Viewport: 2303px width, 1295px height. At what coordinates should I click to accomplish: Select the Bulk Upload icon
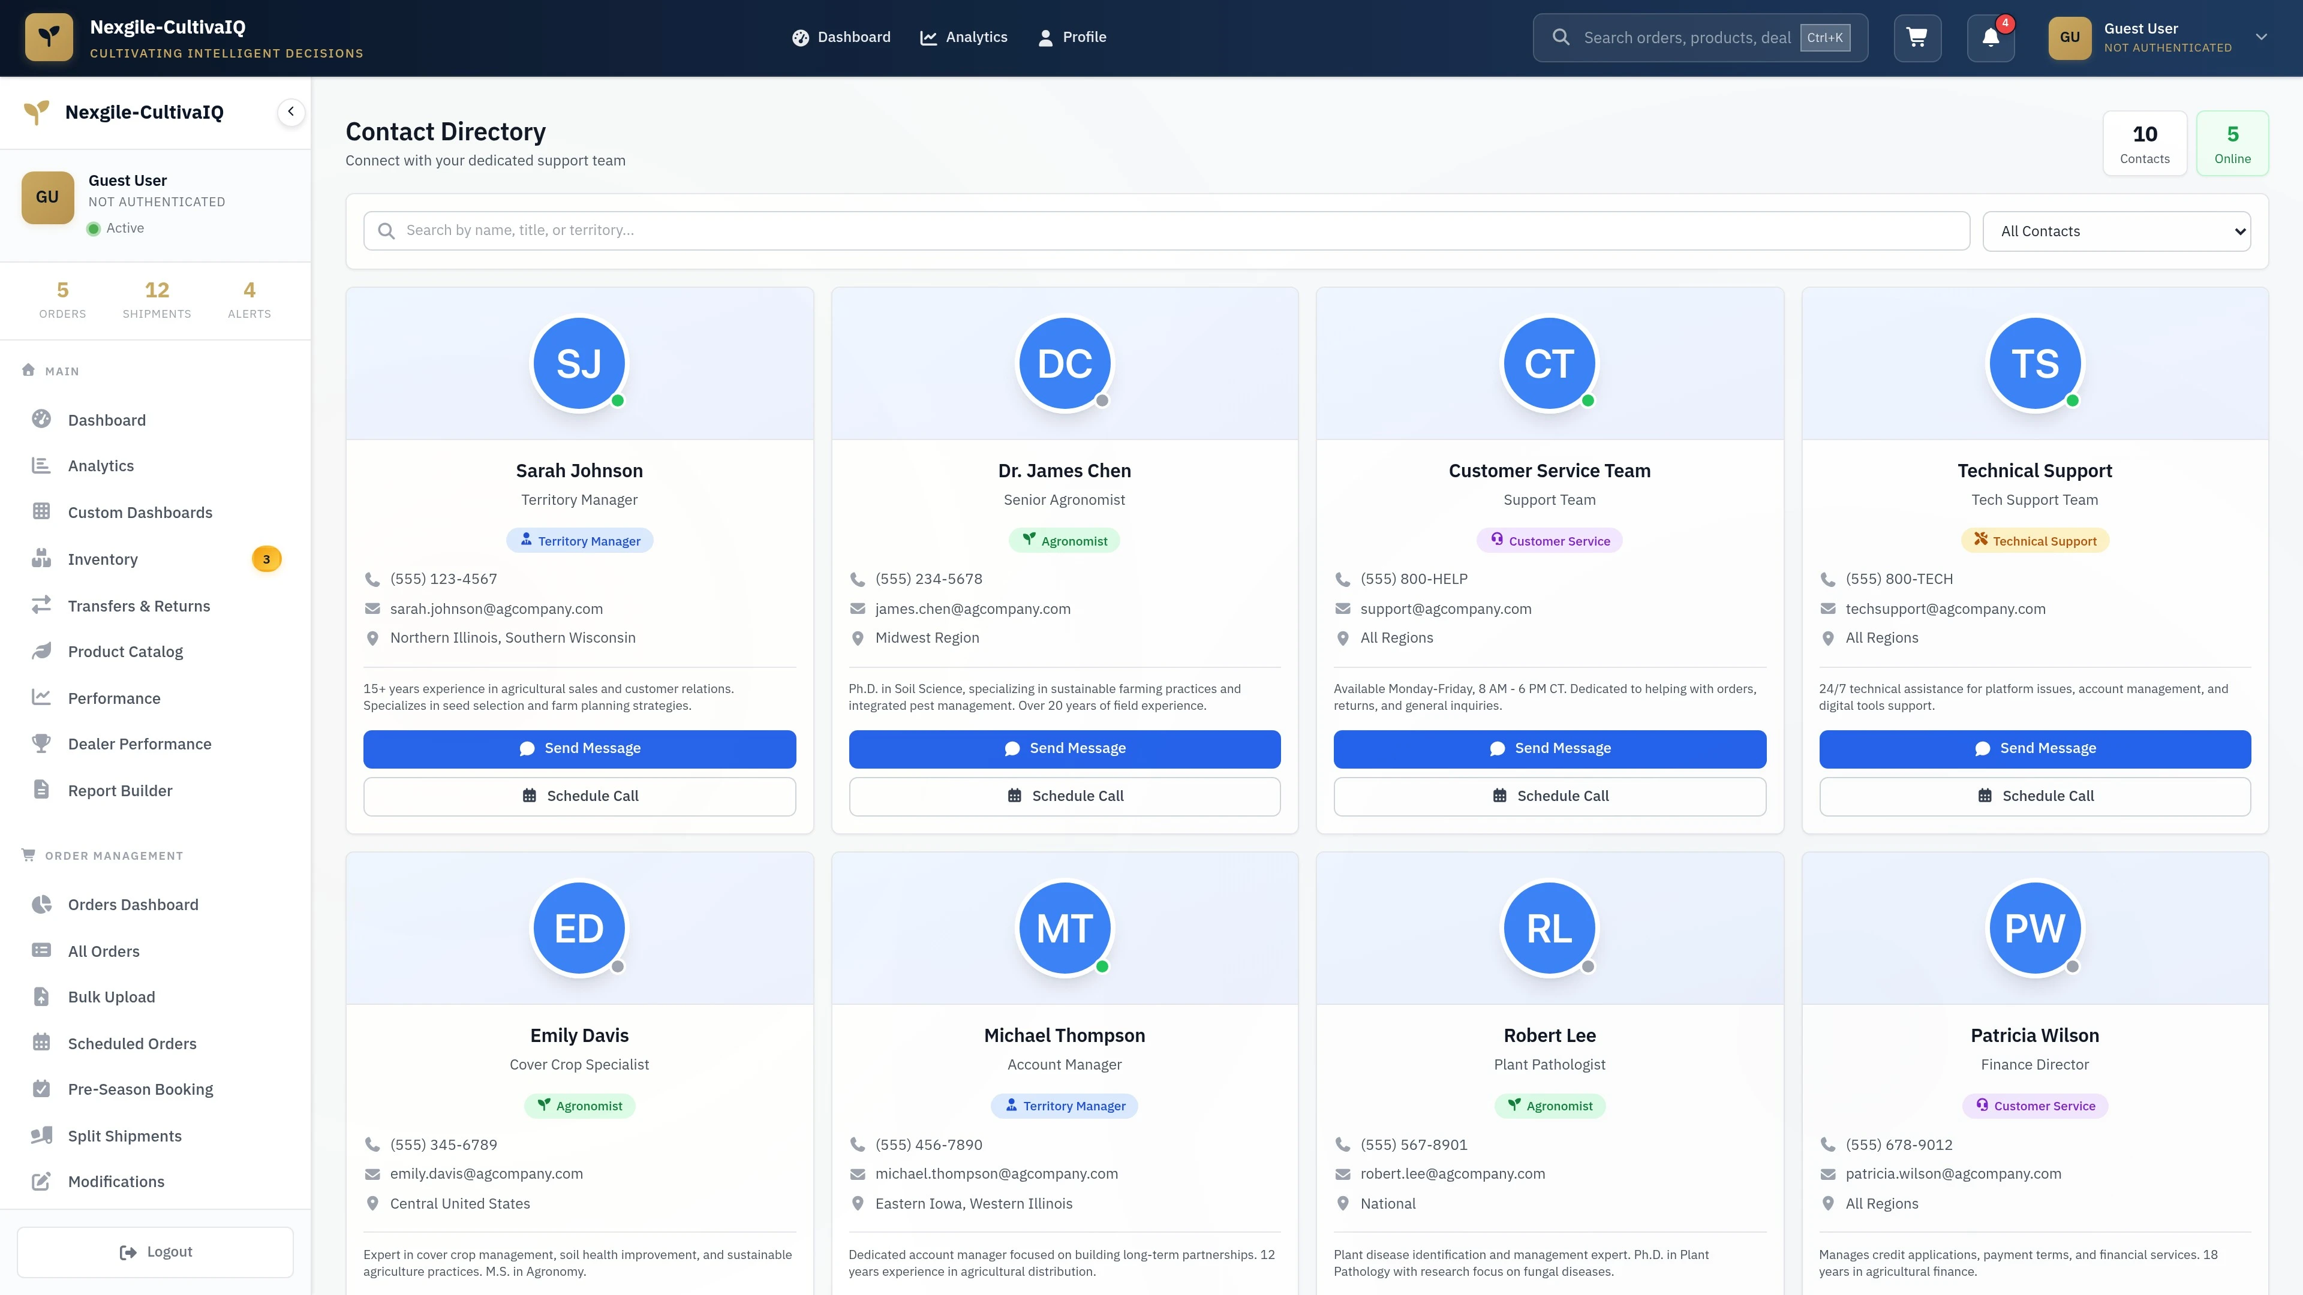click(42, 996)
